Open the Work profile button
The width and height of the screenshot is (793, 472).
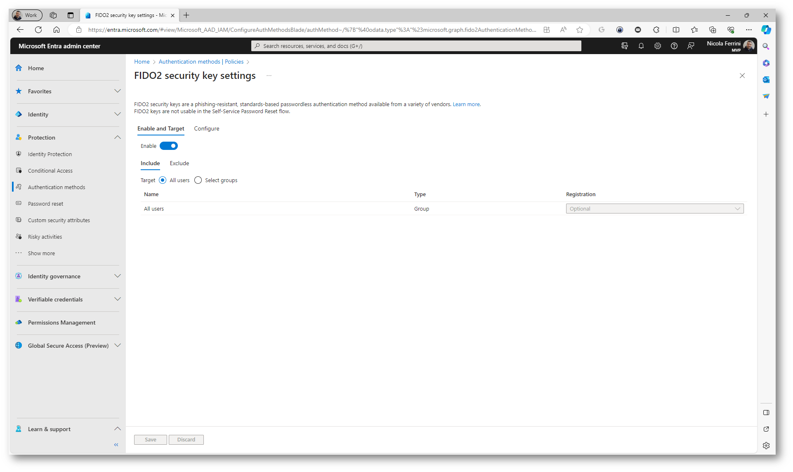27,15
